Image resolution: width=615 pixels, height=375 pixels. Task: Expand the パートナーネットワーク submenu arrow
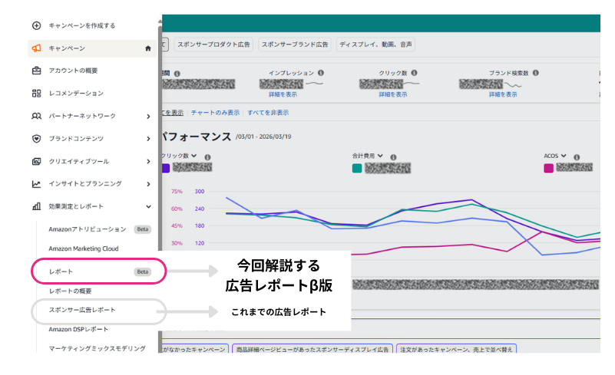coord(148,116)
